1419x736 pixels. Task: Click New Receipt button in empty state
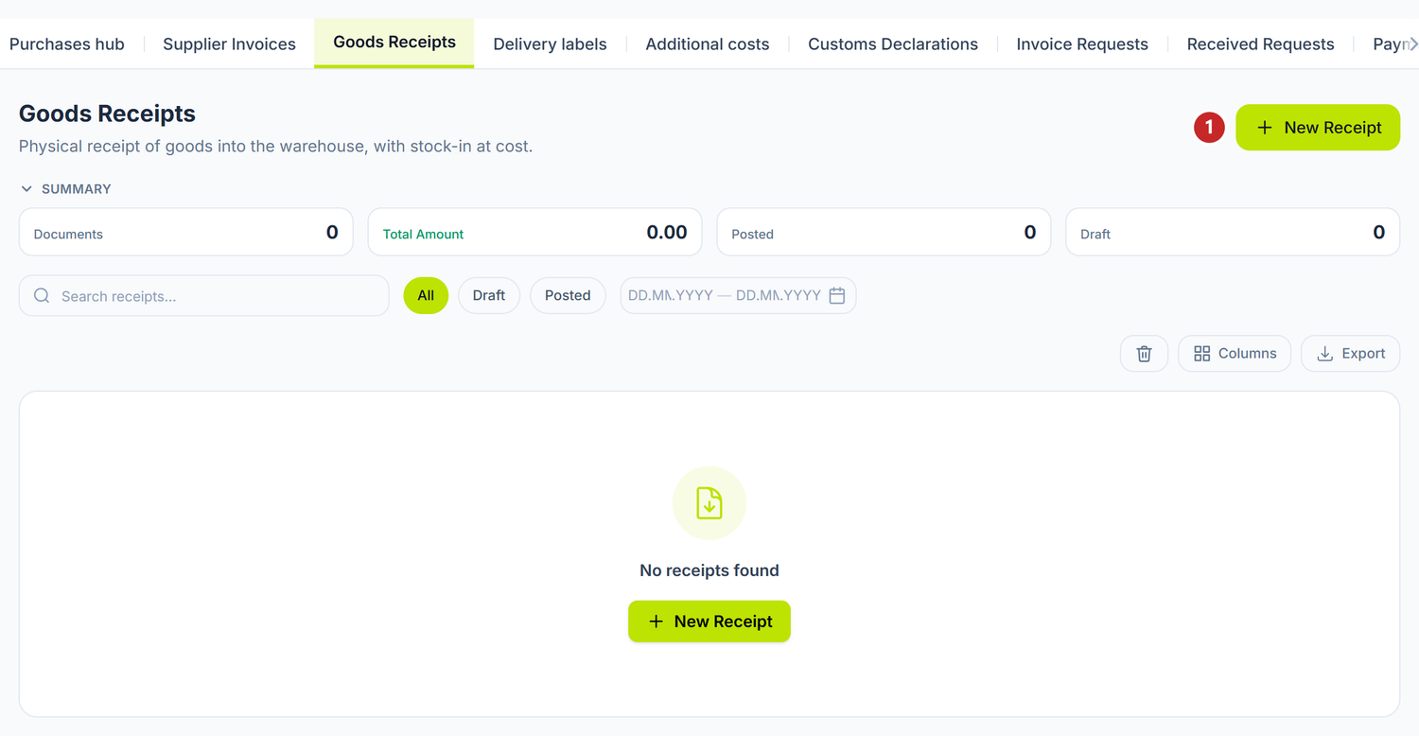pos(709,622)
